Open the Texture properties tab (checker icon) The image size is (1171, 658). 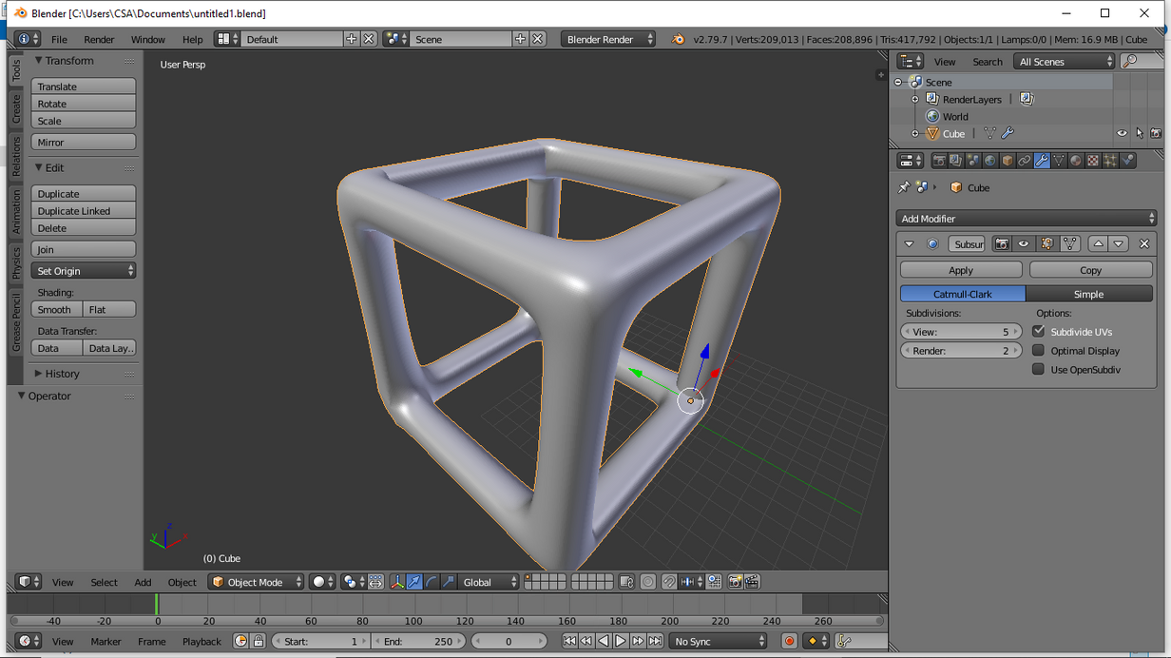1093,161
